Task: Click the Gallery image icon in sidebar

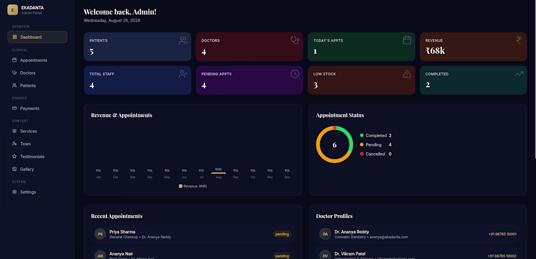Action: [x=14, y=169]
